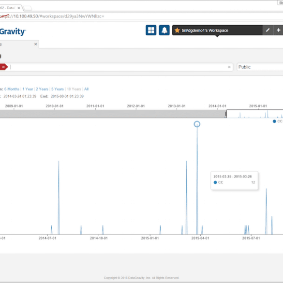Clear the search field with x icon
Viewport: 283px width, 283px height.
tap(229, 67)
